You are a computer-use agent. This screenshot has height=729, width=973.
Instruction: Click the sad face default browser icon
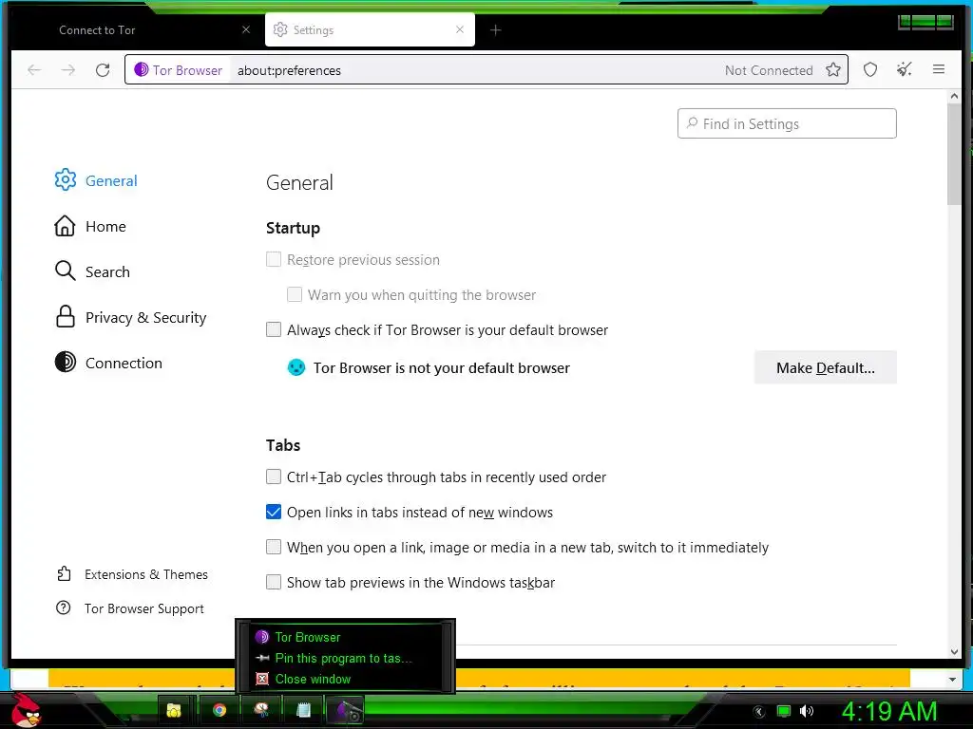click(296, 367)
